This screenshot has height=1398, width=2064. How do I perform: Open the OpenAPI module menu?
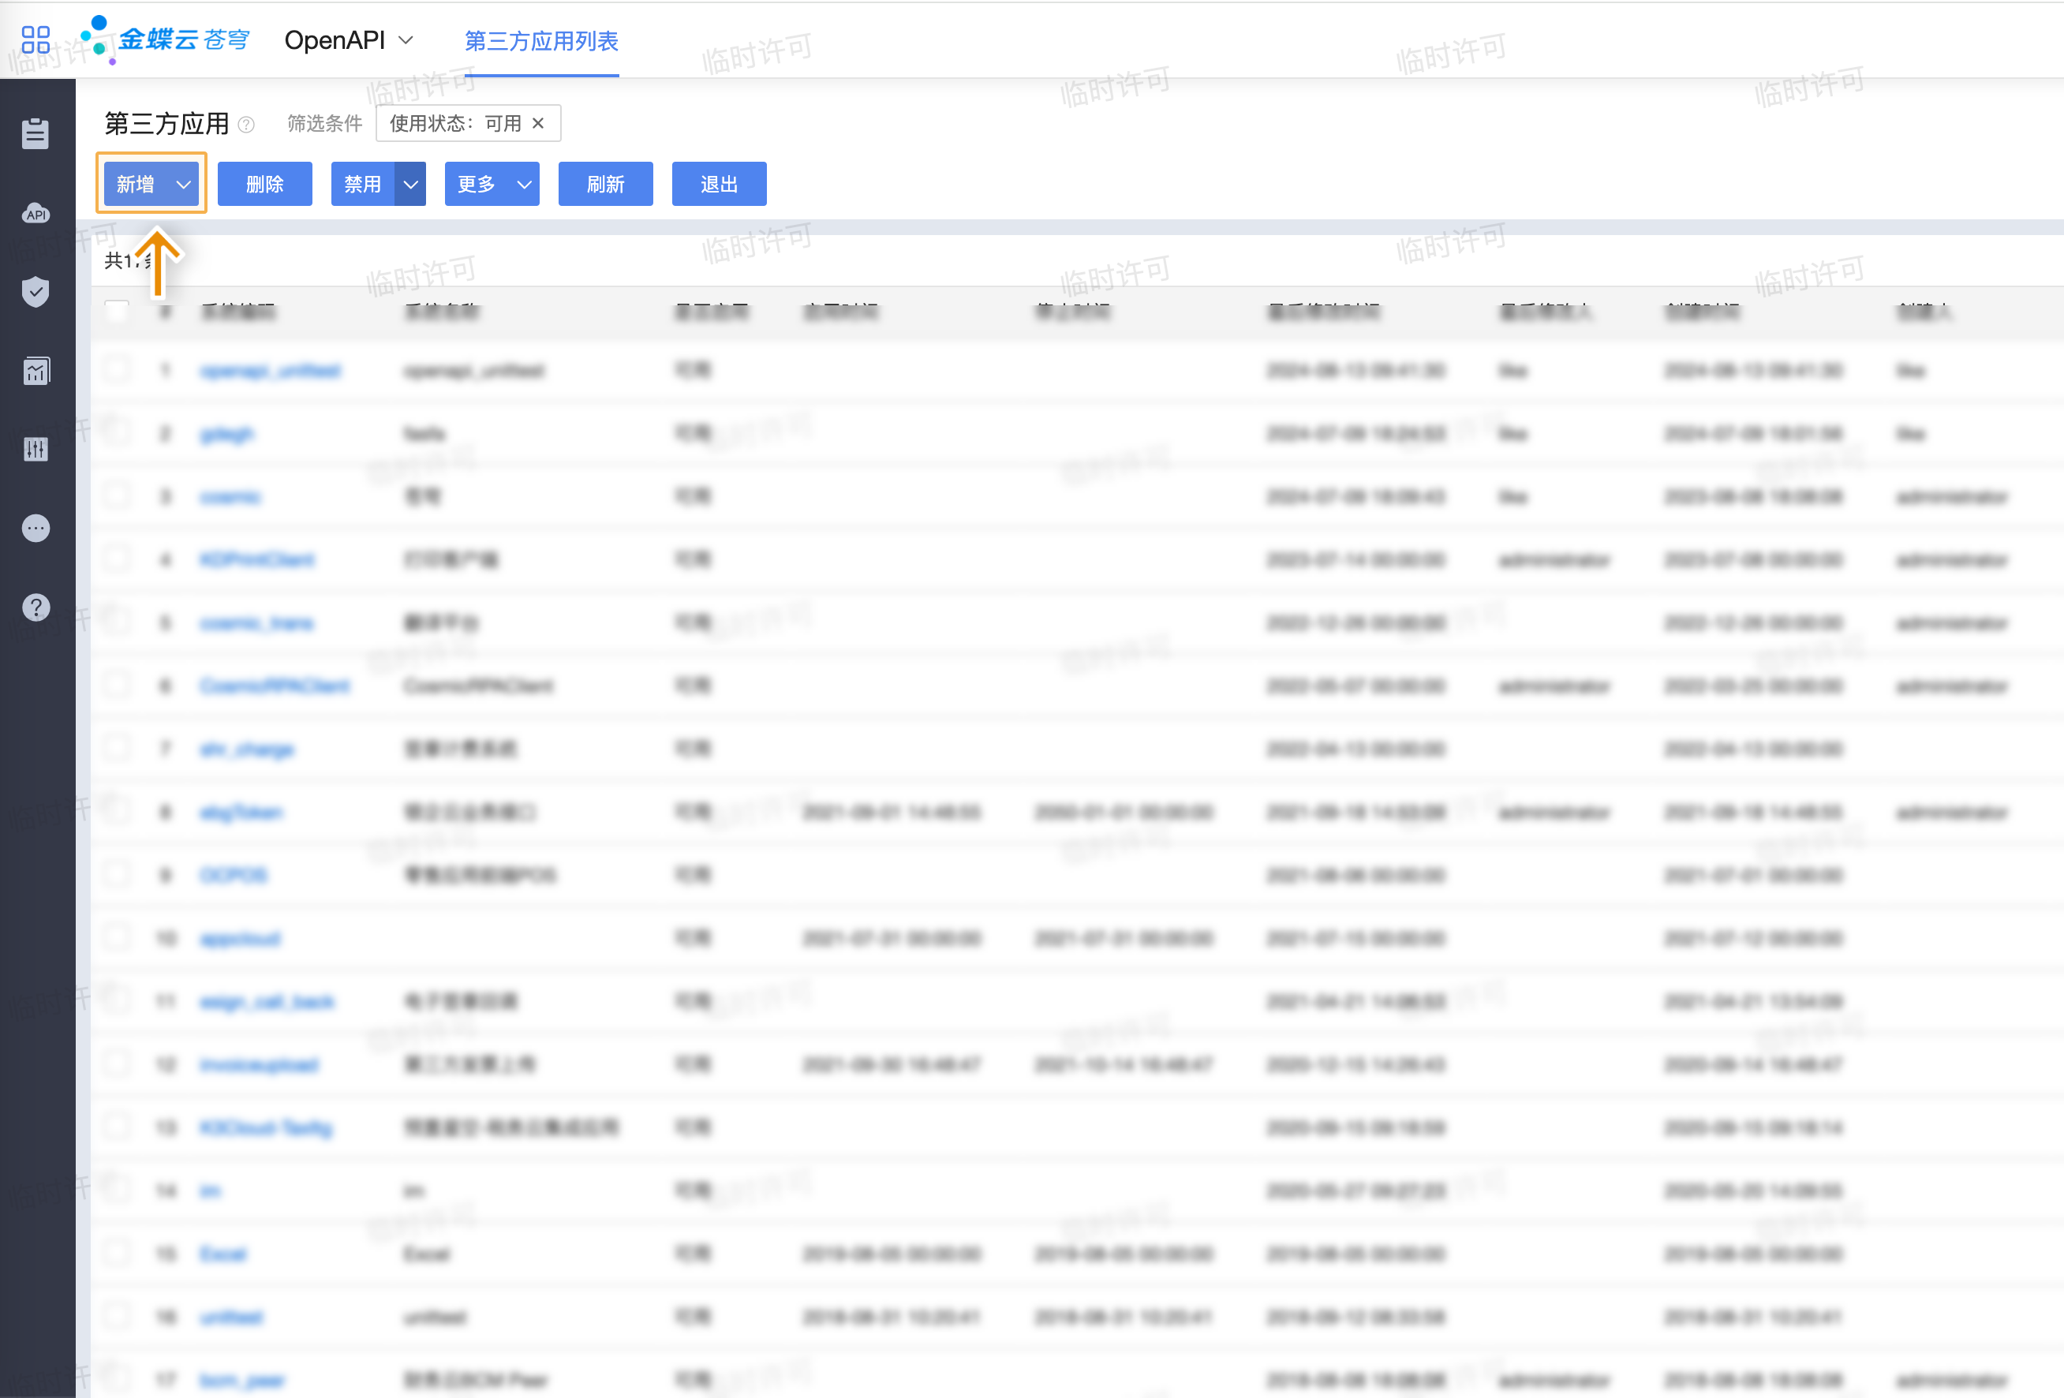348,41
